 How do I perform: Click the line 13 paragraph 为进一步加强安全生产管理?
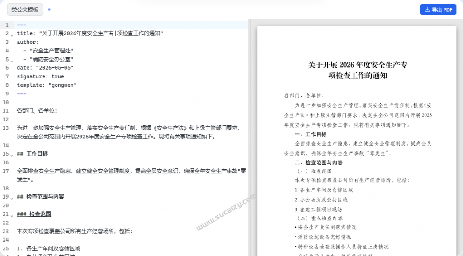click(129, 132)
